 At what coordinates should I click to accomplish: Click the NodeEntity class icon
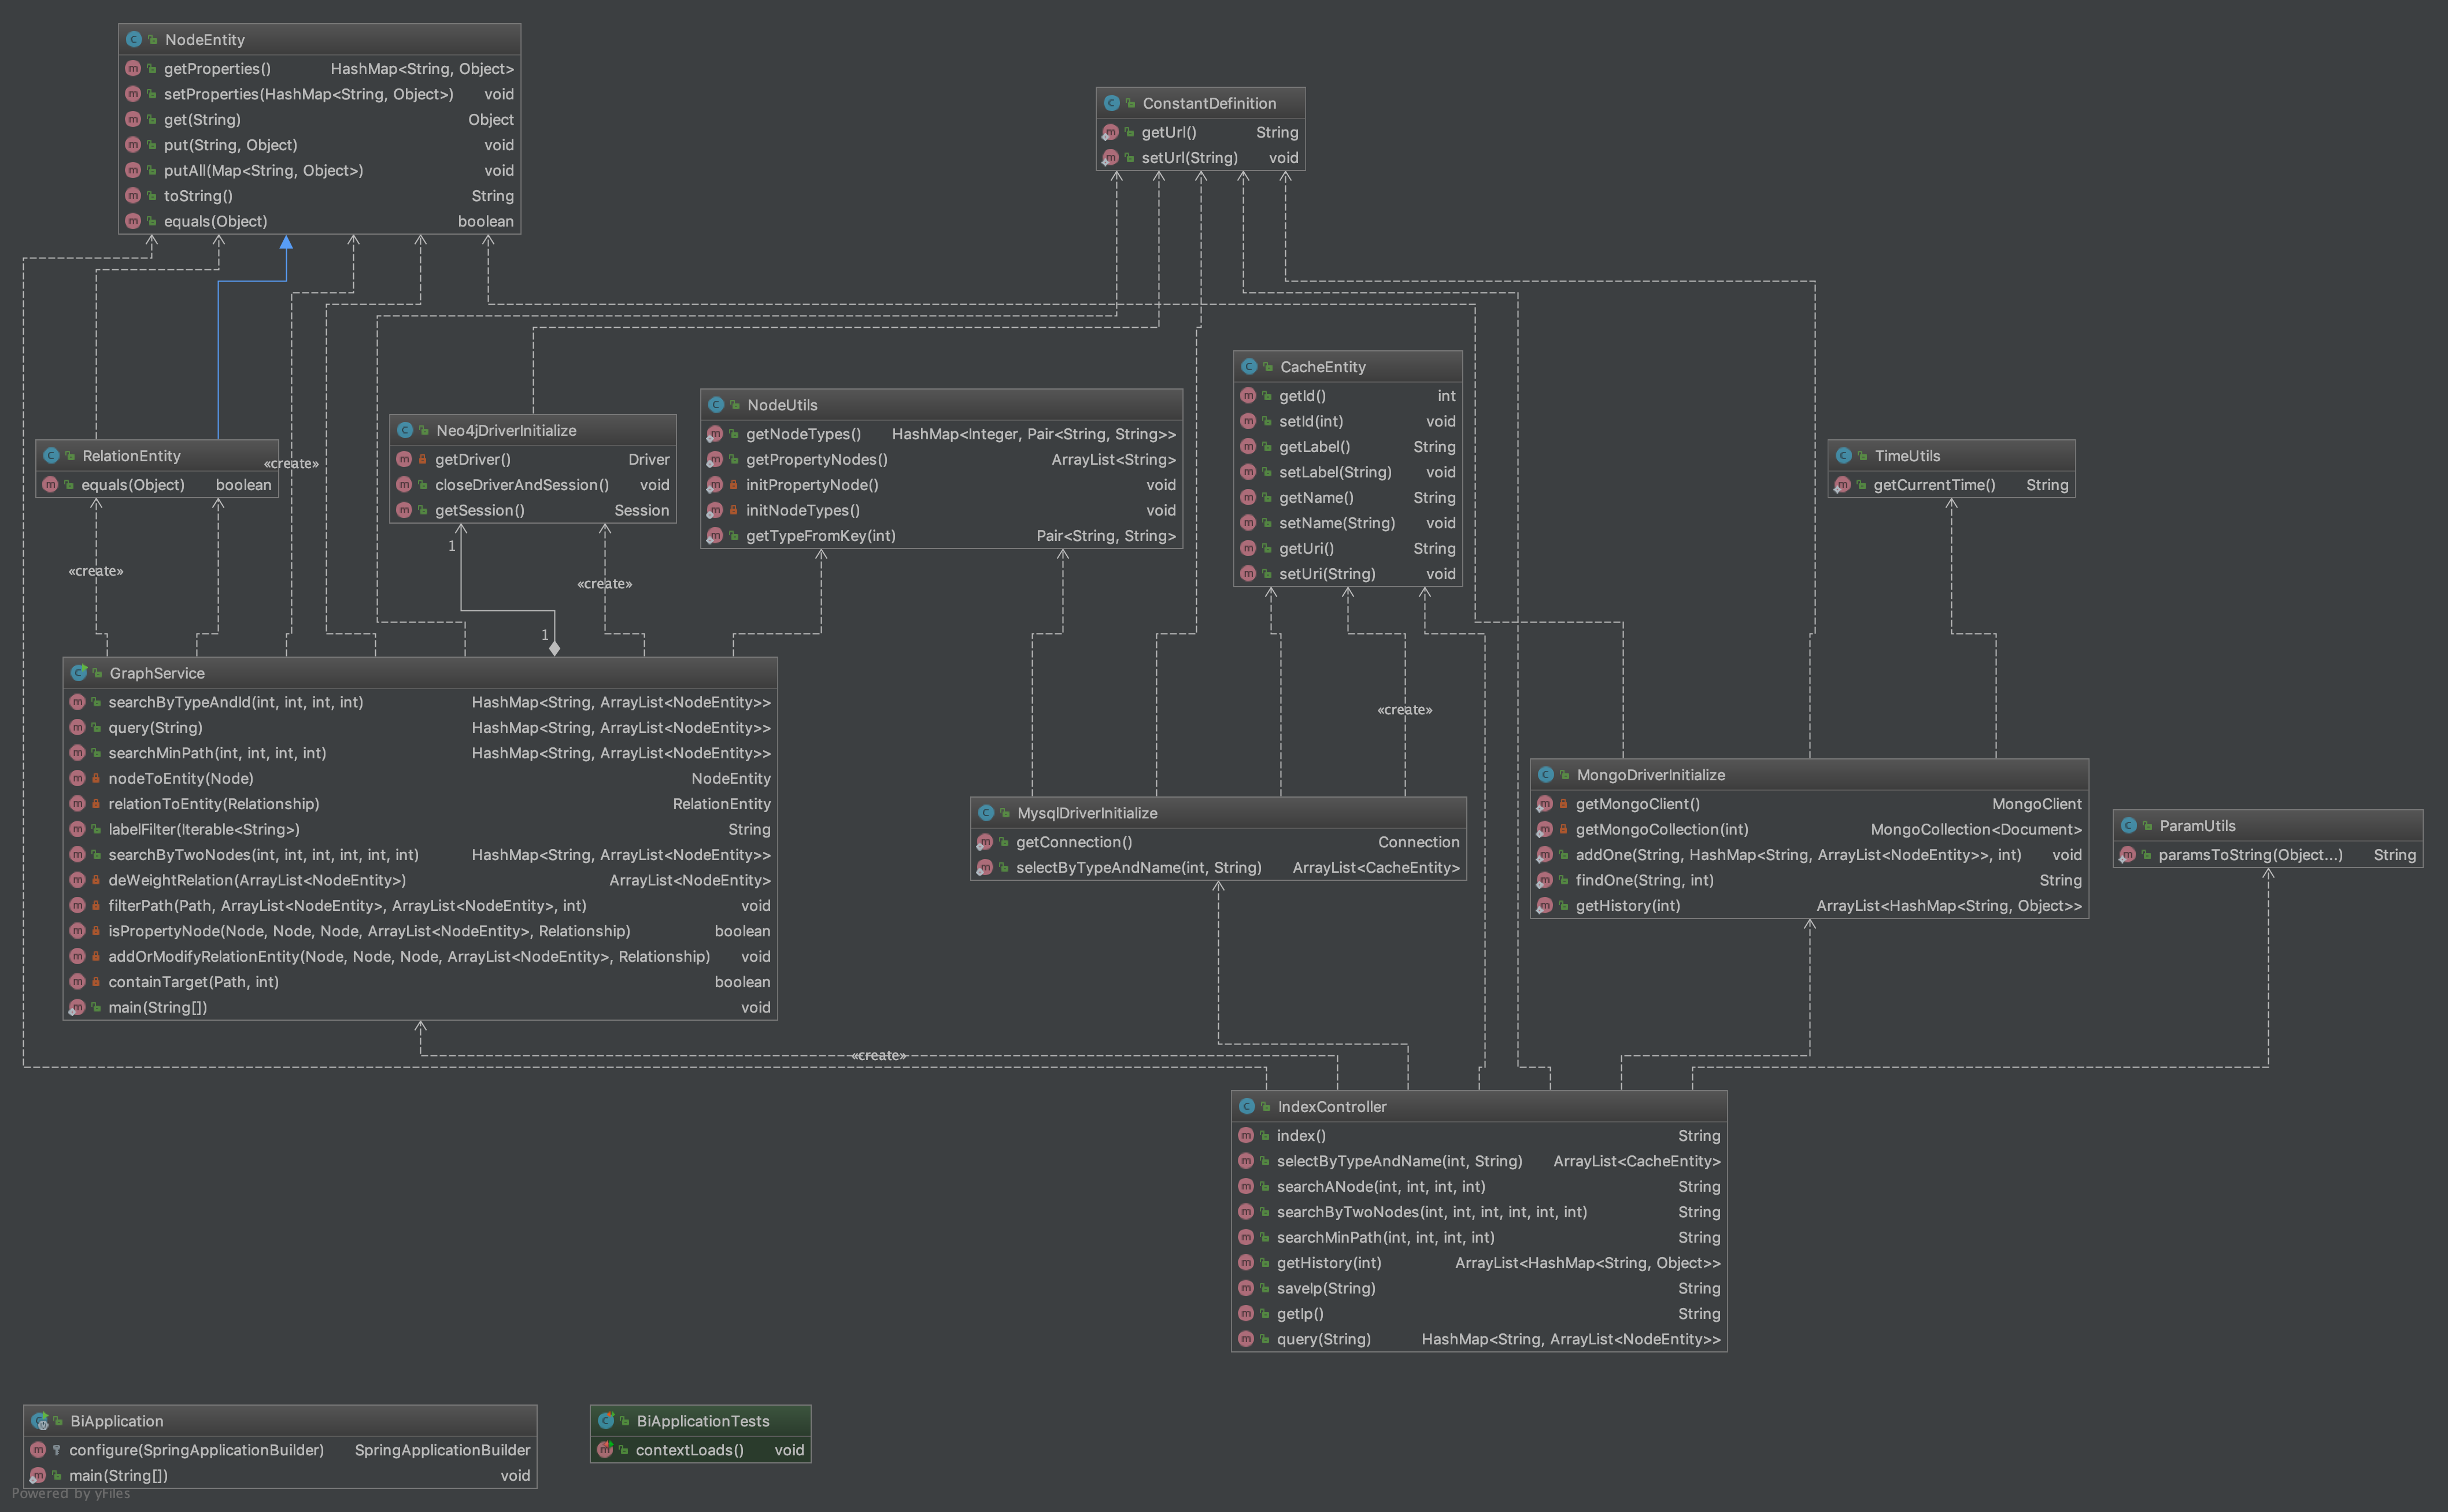click(133, 40)
